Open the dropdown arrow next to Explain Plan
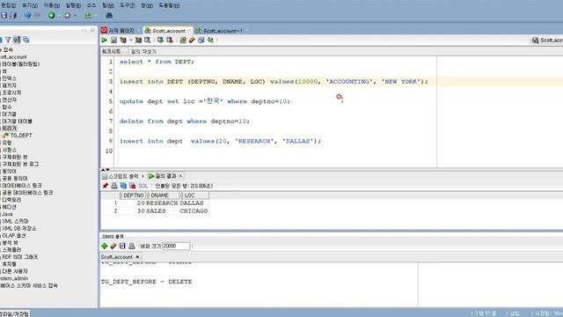563x317 pixels. point(131,41)
